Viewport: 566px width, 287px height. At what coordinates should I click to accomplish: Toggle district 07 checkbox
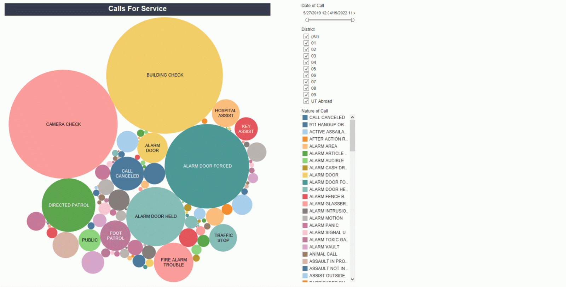(x=306, y=82)
